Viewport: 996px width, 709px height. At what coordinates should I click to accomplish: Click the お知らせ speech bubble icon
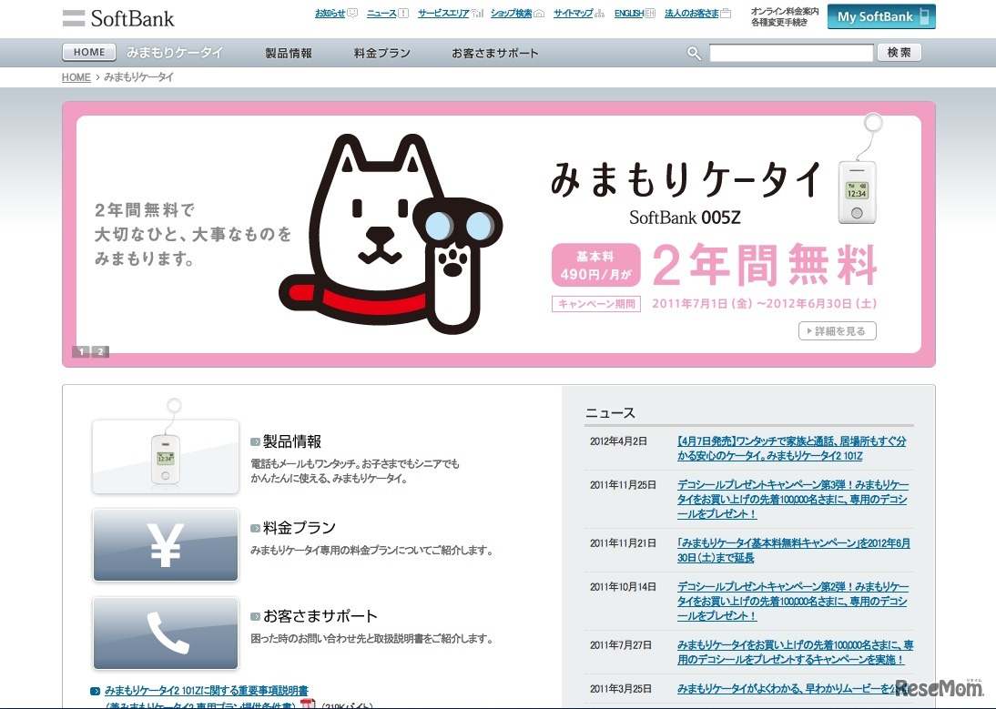point(351,13)
